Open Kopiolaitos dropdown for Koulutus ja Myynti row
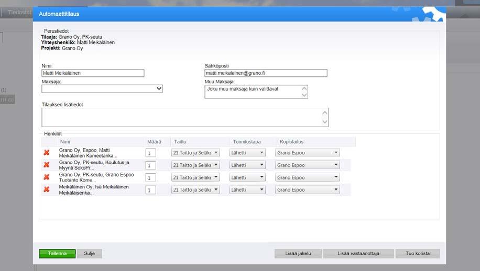 [308, 165]
